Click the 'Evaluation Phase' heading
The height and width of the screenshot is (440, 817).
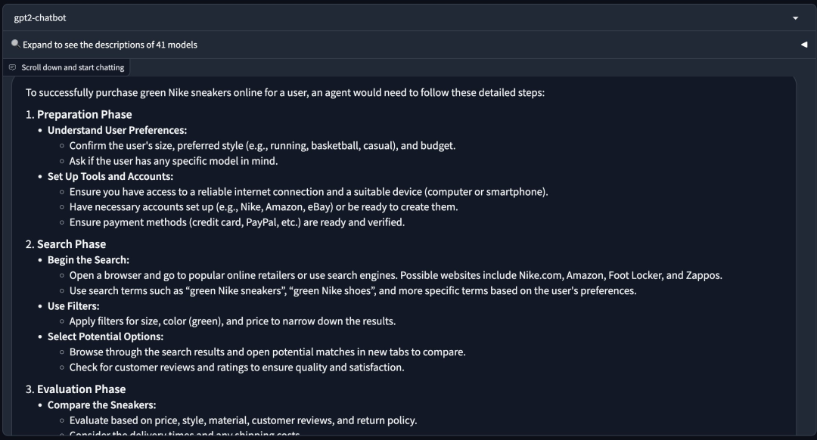point(81,389)
